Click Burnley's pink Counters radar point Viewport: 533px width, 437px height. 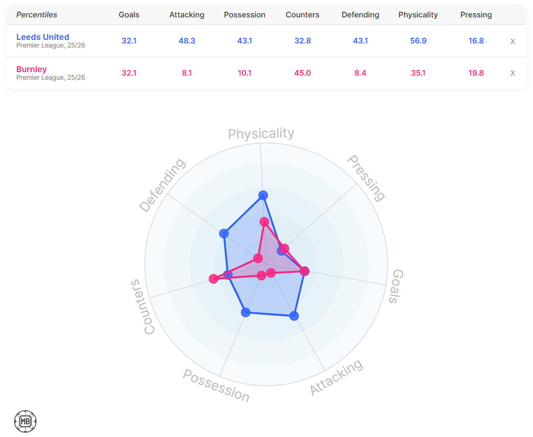(x=213, y=279)
